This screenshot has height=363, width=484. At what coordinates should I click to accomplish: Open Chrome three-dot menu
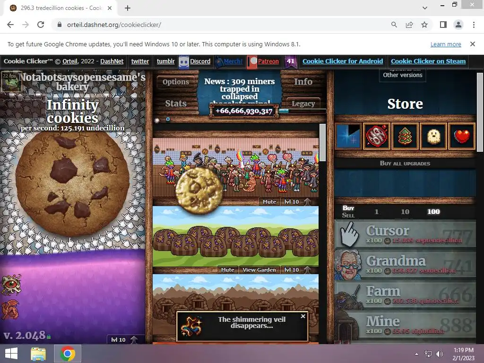474,25
